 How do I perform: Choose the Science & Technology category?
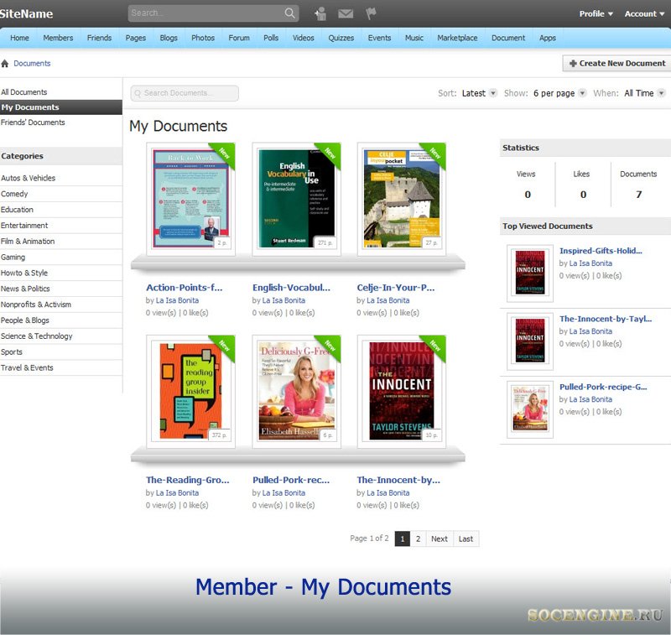click(x=37, y=336)
